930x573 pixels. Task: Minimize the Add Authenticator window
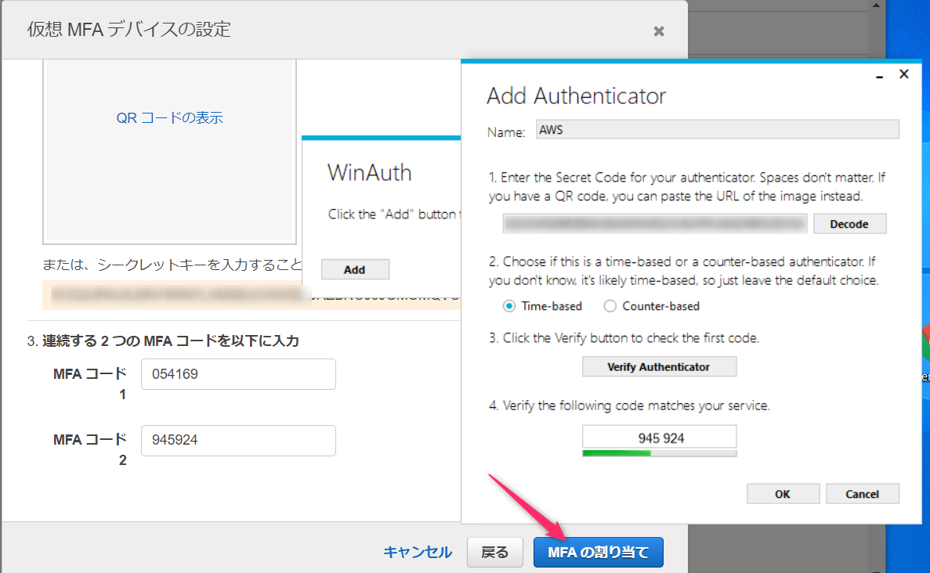[879, 75]
